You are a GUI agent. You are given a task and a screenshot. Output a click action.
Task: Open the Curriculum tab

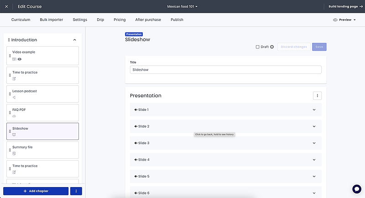(21, 20)
